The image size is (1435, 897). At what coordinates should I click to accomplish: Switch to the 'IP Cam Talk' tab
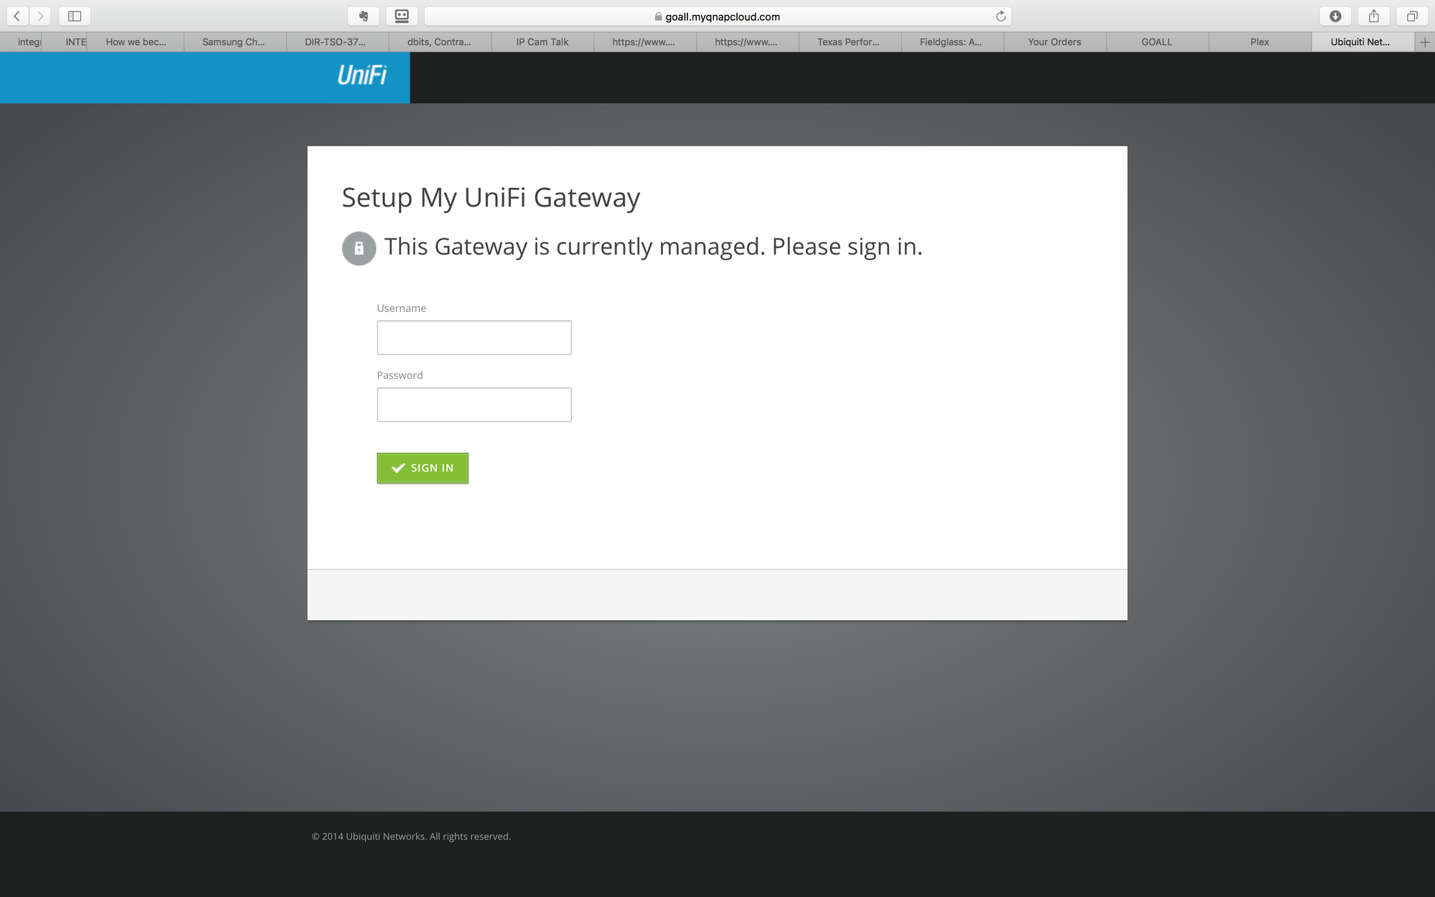(542, 42)
